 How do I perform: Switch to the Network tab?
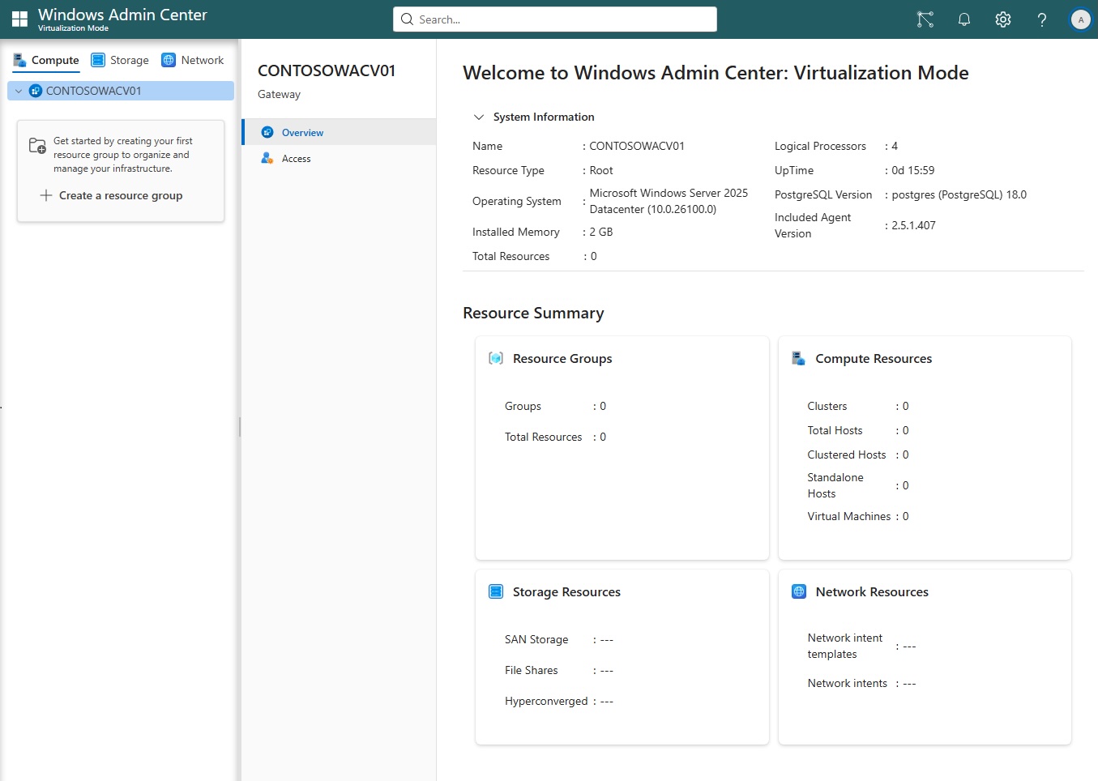(x=193, y=60)
